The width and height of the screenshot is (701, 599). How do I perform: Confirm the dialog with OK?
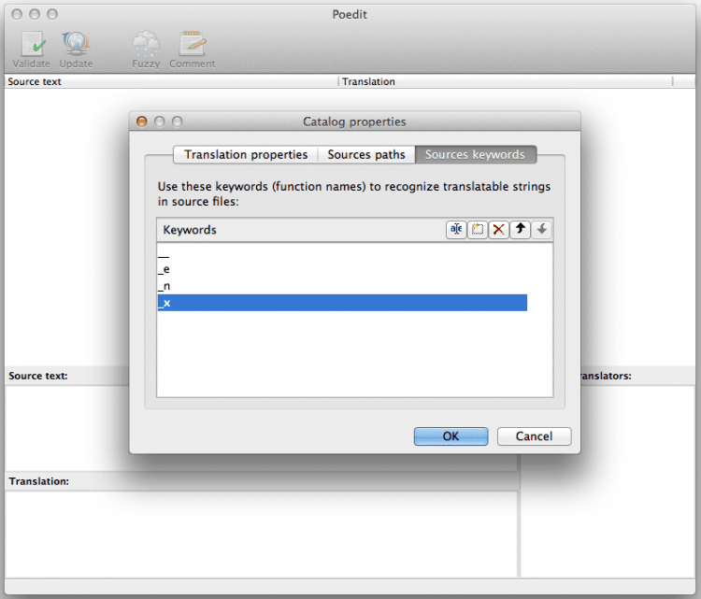coord(451,436)
